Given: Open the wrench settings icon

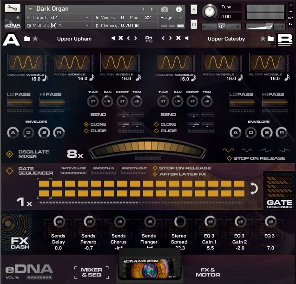Looking at the screenshot, I should click(x=13, y=8).
